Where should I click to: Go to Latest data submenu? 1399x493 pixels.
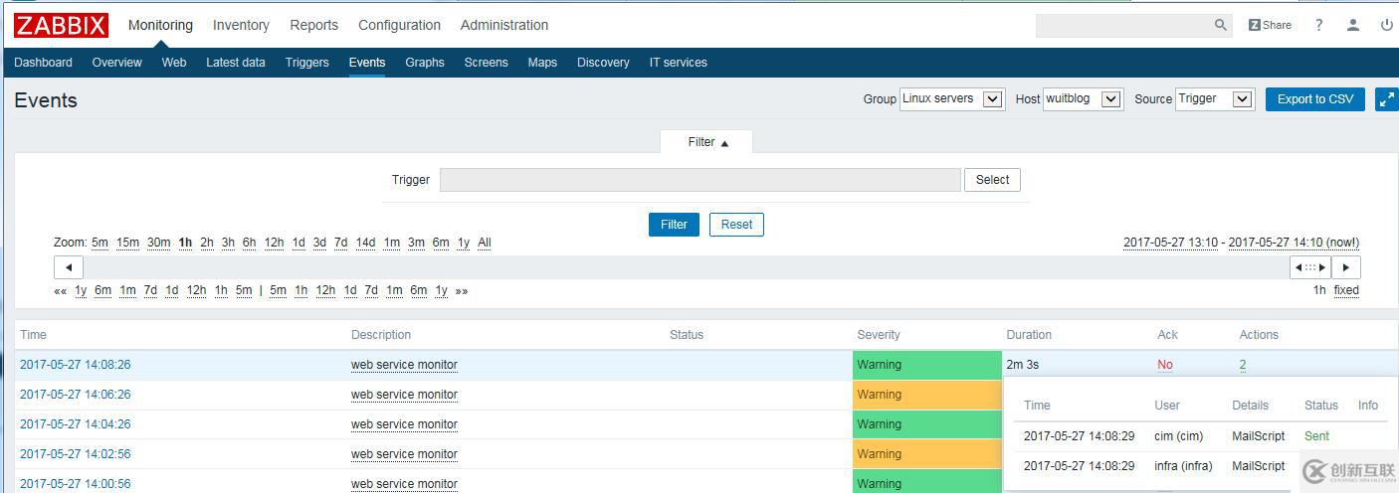coord(236,62)
